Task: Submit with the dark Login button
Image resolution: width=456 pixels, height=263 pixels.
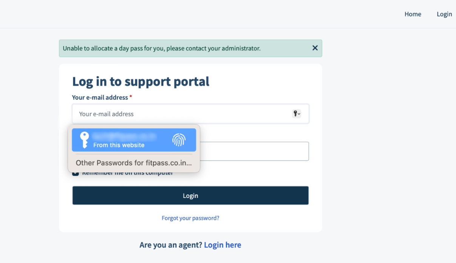Action: 190,195
